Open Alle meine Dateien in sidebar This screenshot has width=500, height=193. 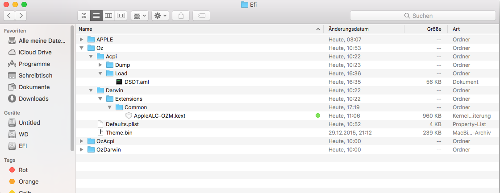click(x=37, y=41)
